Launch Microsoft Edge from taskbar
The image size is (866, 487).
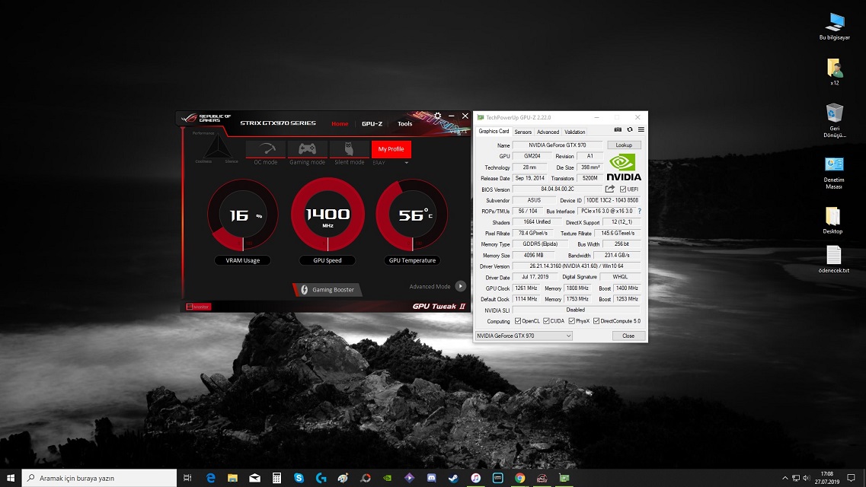tap(210, 478)
